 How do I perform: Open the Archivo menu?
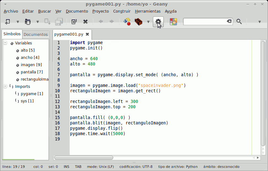11,11
